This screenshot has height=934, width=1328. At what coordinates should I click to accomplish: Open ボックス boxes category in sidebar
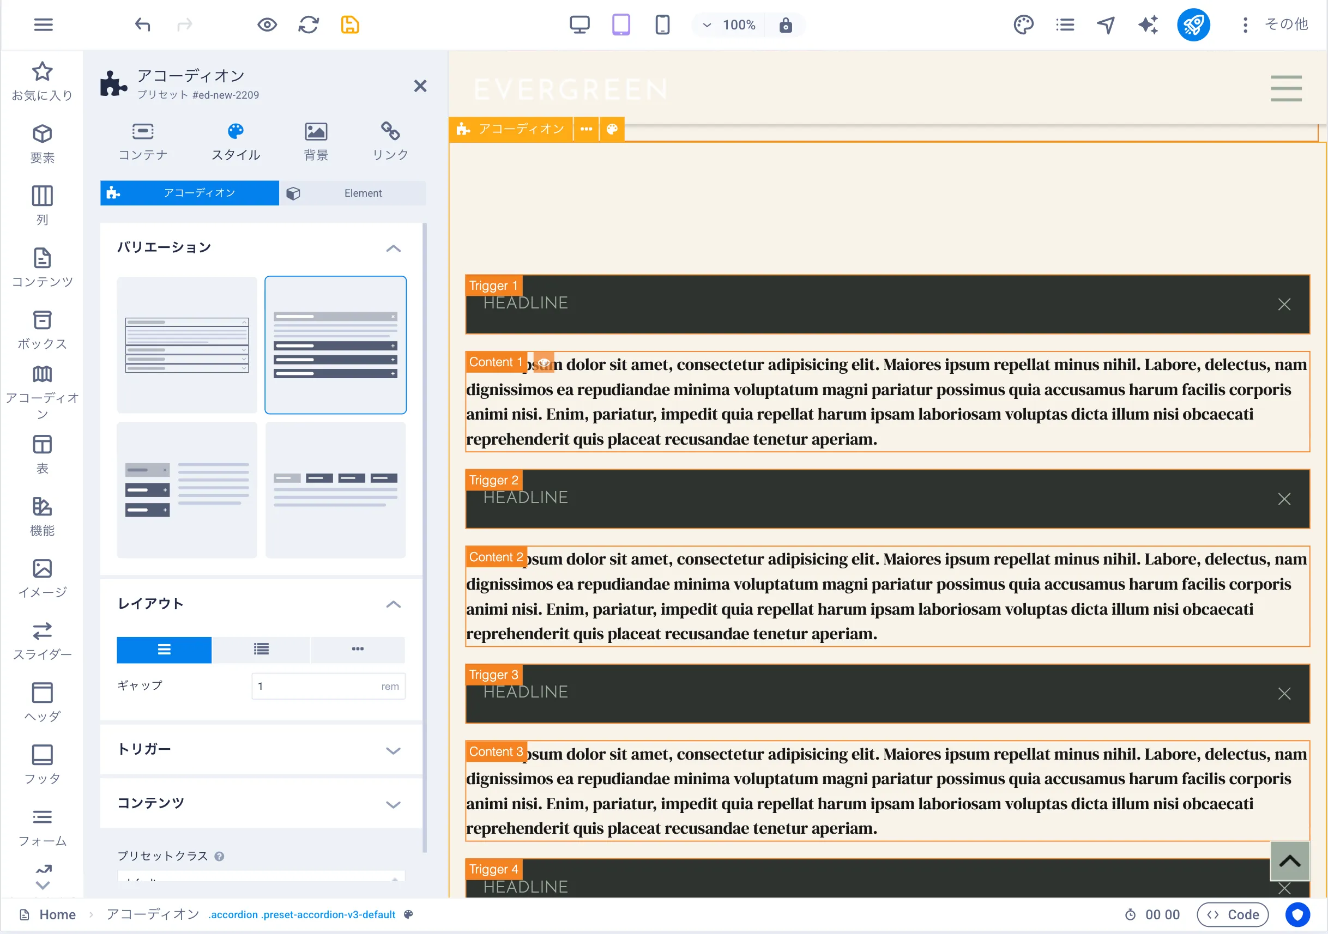[42, 330]
